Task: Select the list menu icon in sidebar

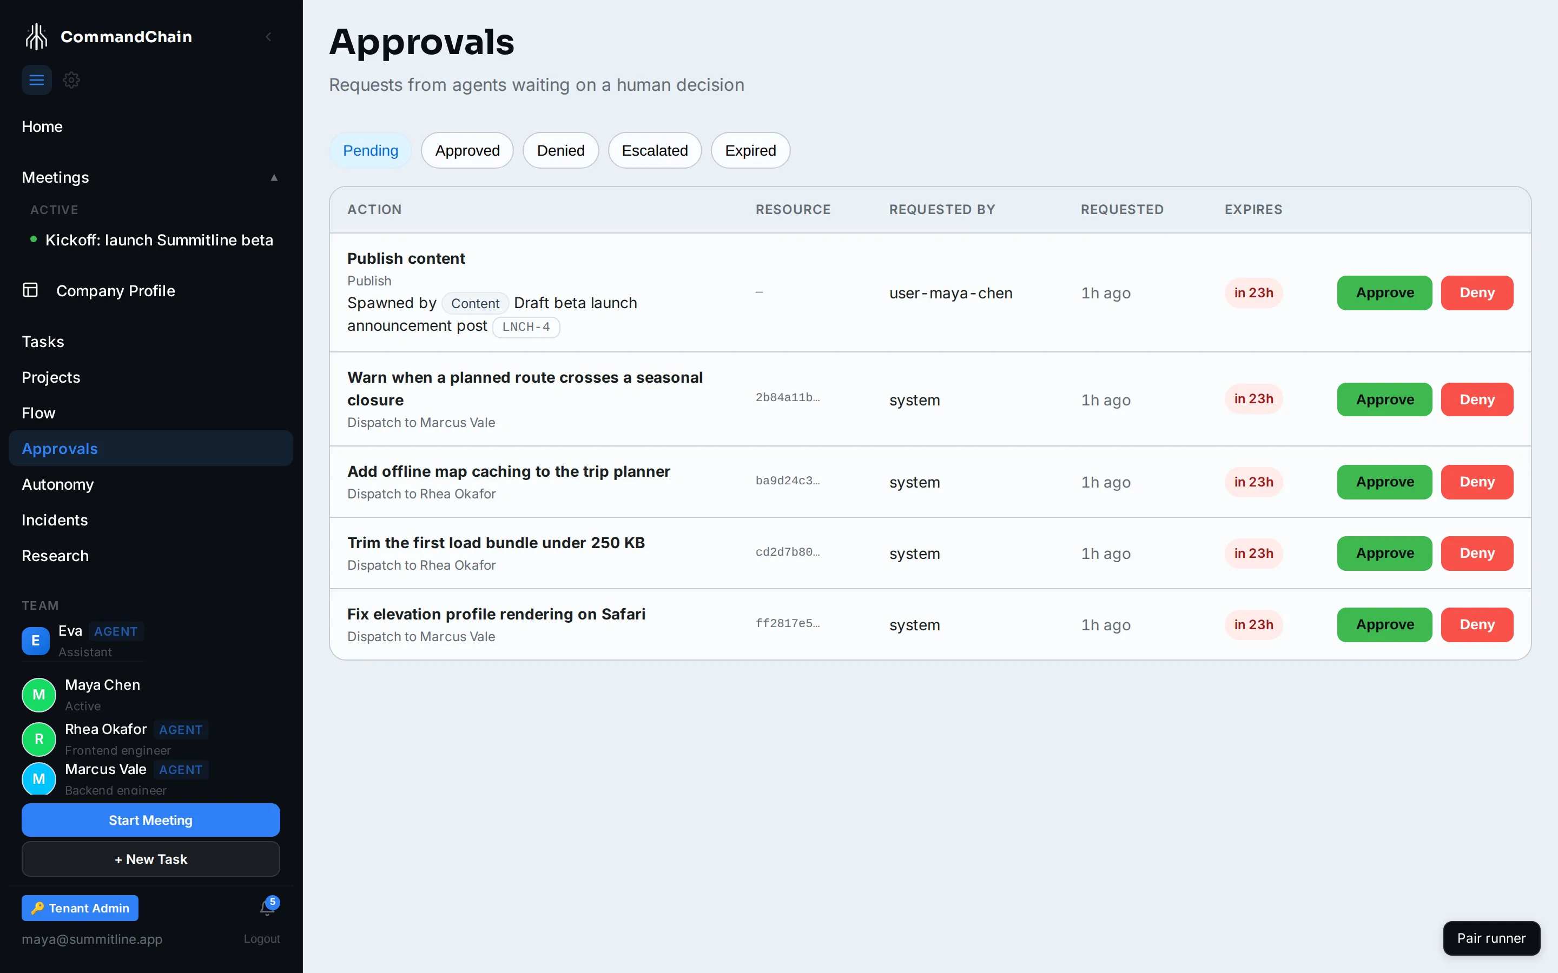Action: pos(37,80)
